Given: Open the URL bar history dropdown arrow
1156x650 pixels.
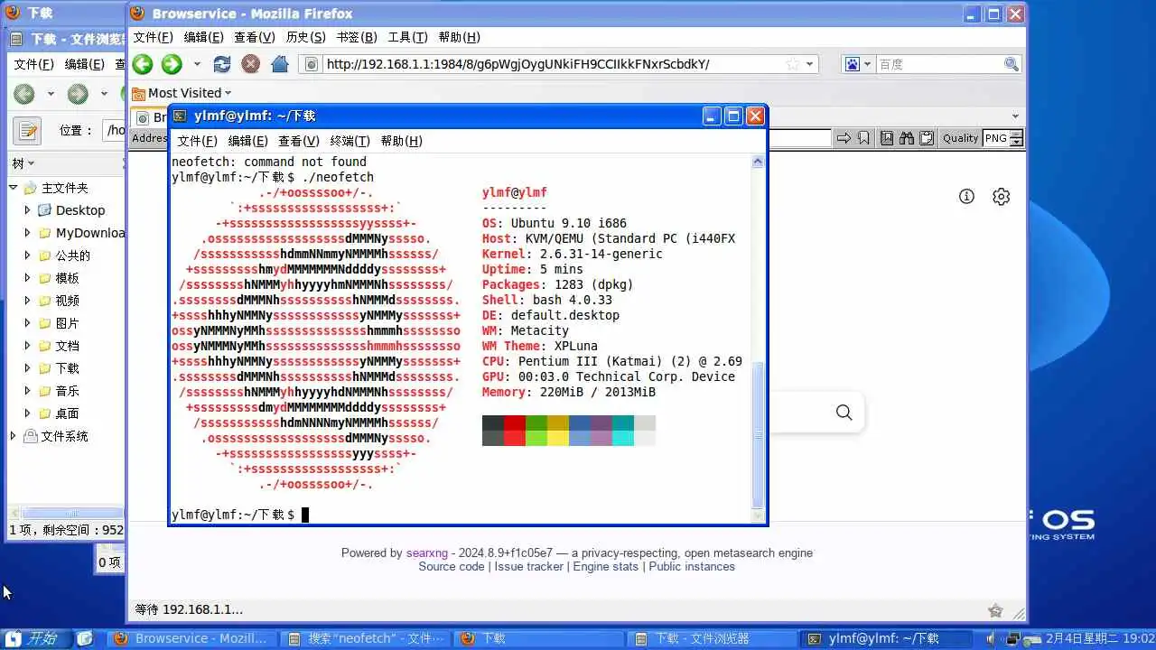Looking at the screenshot, I should (x=810, y=64).
